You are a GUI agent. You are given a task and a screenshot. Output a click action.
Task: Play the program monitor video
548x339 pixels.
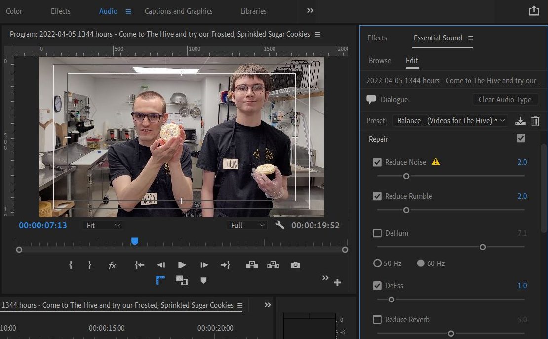coord(182,265)
